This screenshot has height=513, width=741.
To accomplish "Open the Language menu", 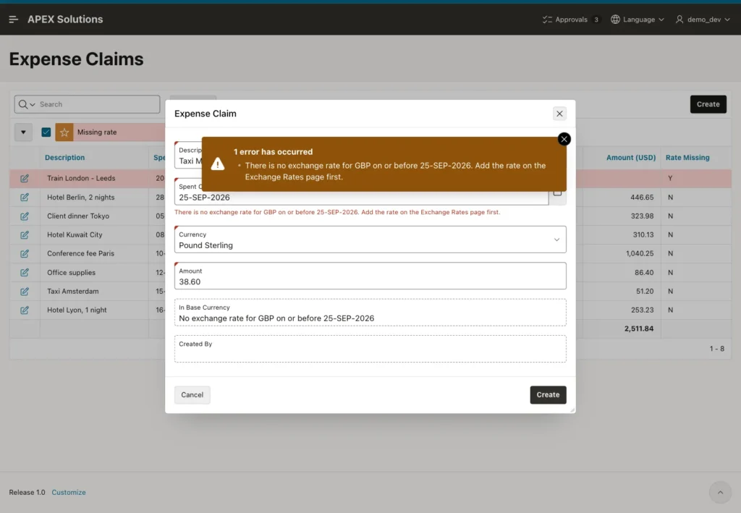I will (638, 20).
